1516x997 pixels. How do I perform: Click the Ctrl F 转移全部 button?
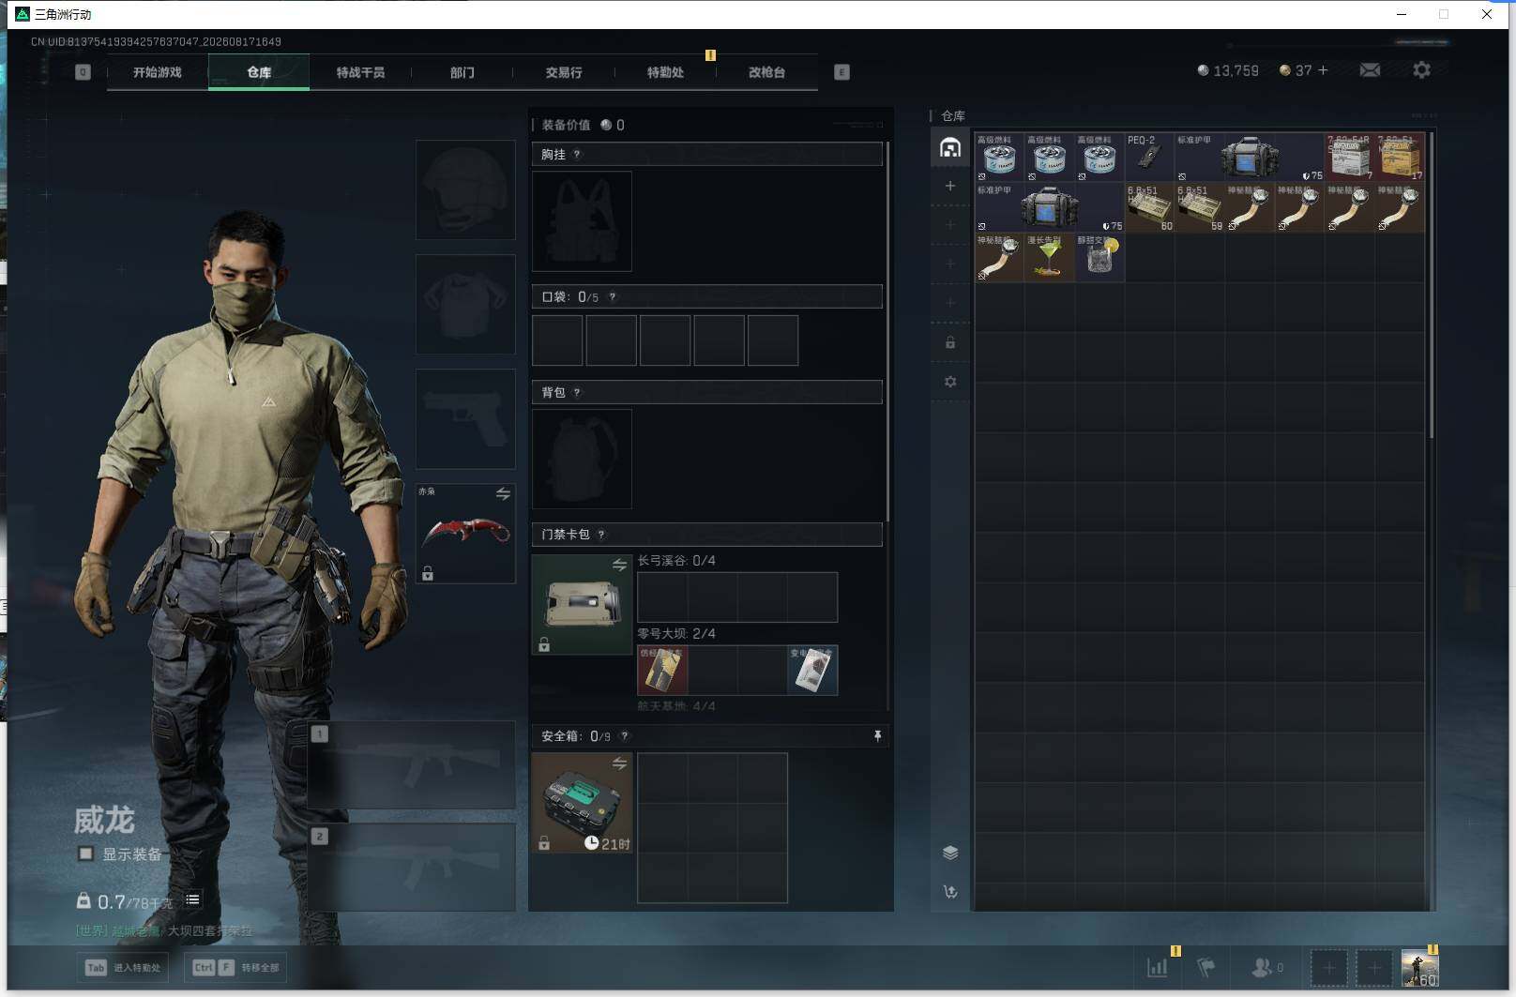[x=235, y=967]
